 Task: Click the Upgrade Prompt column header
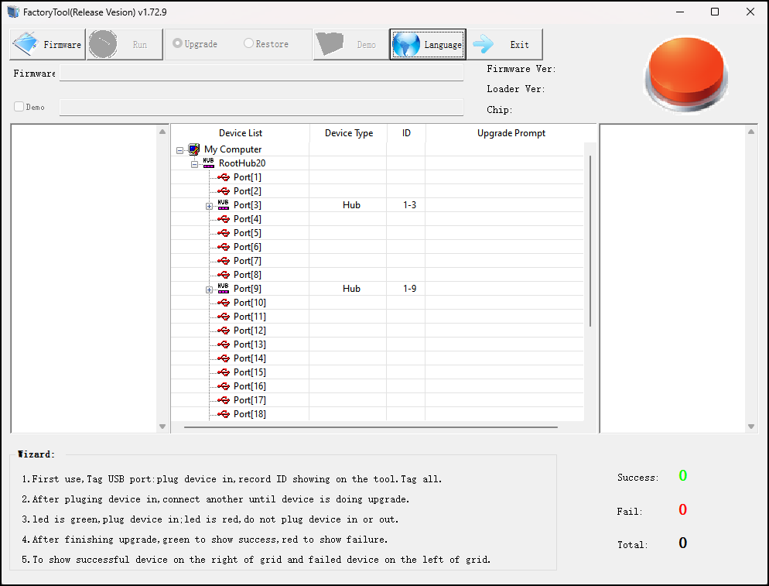[x=511, y=133]
